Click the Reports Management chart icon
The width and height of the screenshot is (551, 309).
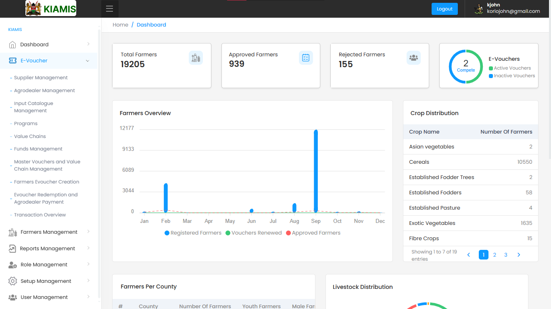13,249
